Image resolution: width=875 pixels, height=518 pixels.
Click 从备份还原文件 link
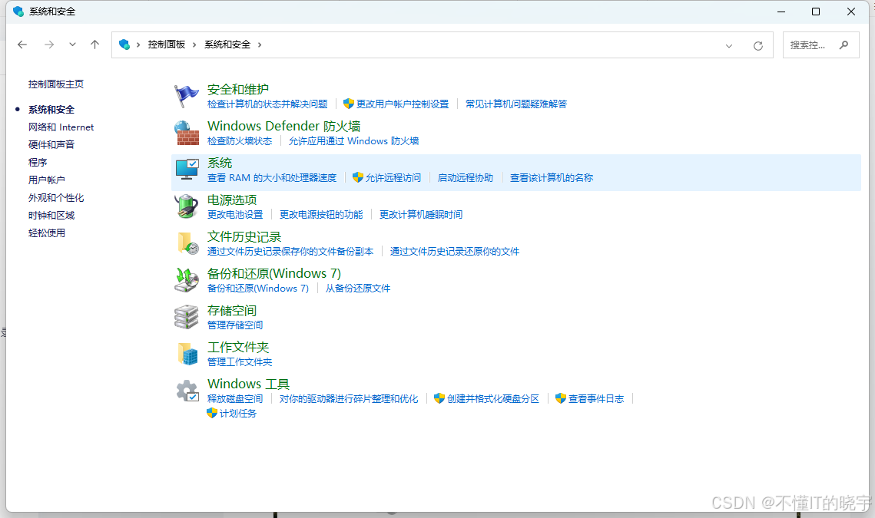pyautogui.click(x=358, y=289)
